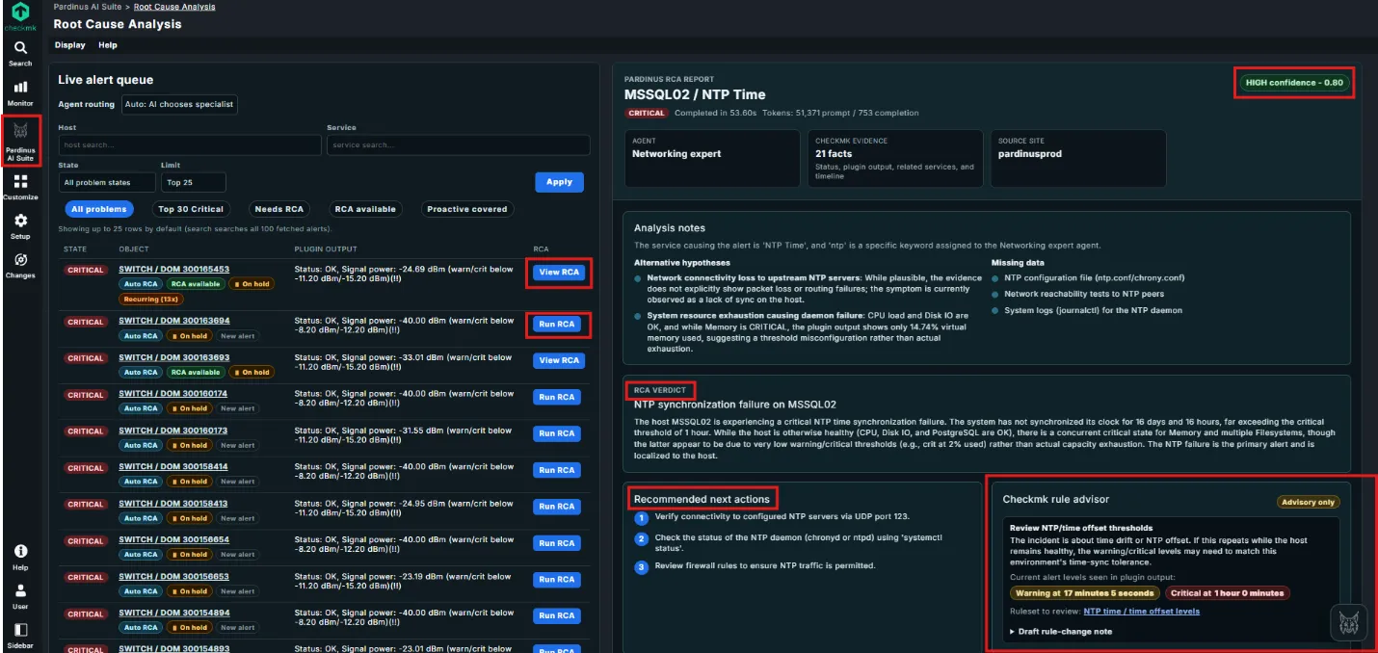
Task: Run RCA for SWITCH / DOM 300160174
Action: pos(557,397)
